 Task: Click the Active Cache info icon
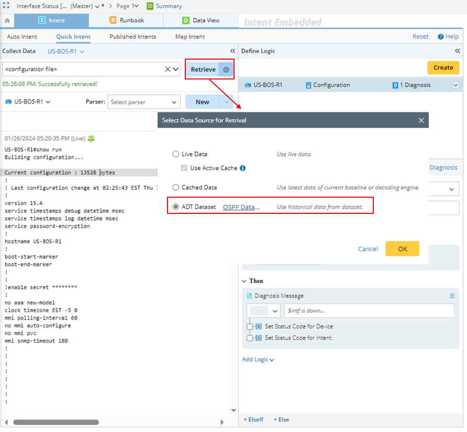click(x=243, y=168)
